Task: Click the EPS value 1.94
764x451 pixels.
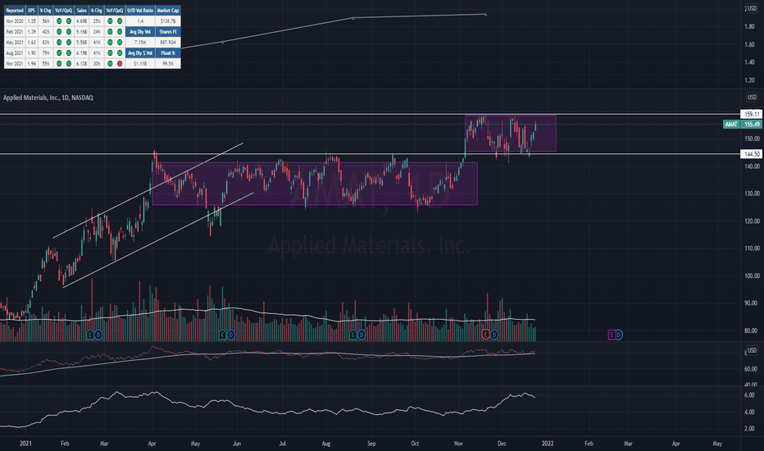Action: 32,63
